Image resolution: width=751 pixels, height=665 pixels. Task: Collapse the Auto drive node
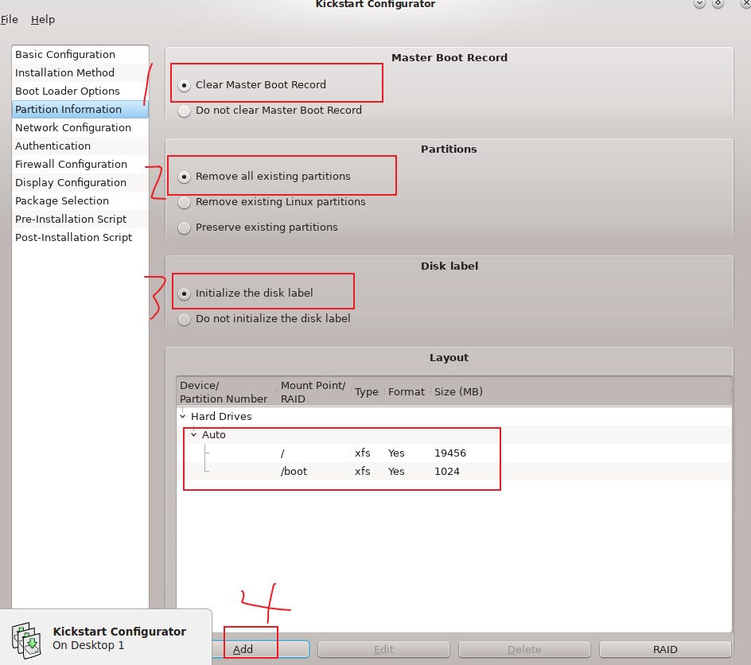[x=193, y=434]
